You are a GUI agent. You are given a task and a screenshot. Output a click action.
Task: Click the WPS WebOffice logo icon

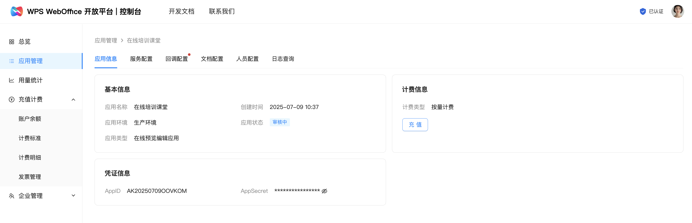[17, 11]
